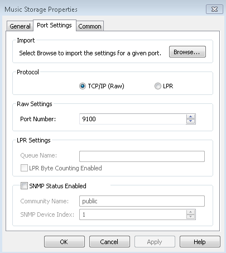Increase the Port Number with up arrow
This screenshot has height=253, width=226.
coord(190,117)
